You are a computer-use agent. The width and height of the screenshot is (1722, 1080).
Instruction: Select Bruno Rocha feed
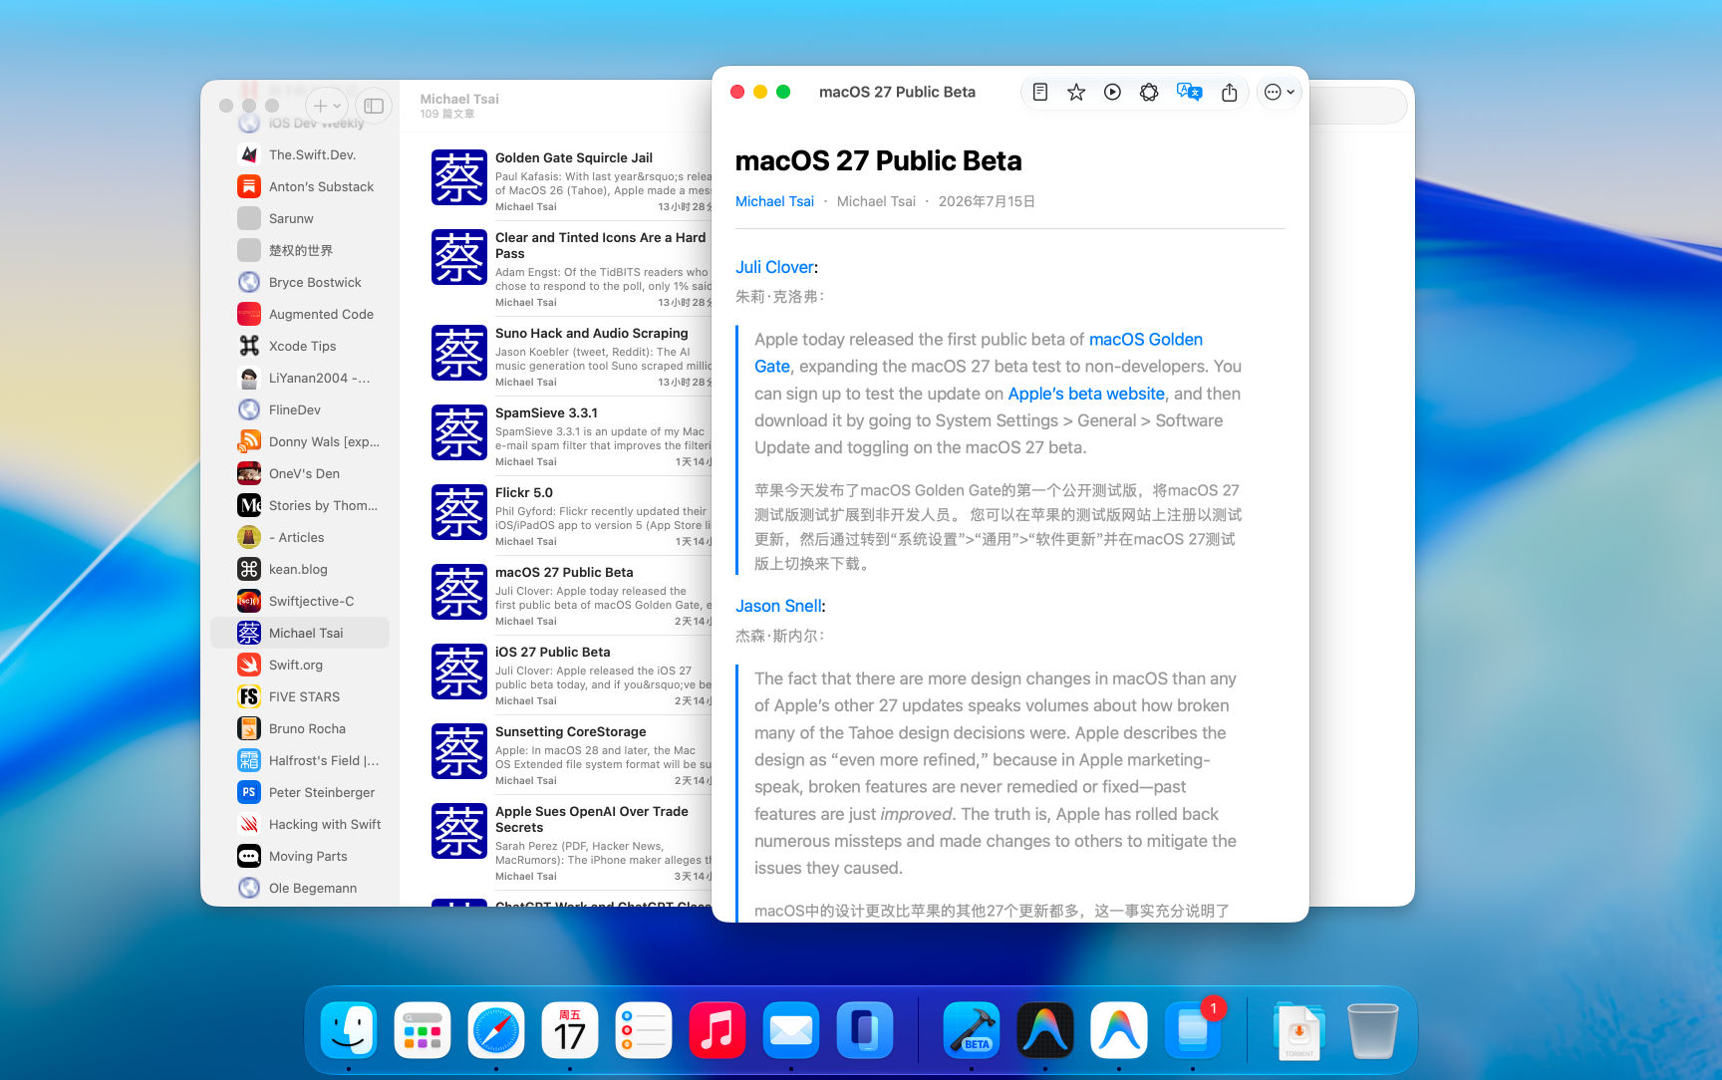click(x=300, y=728)
